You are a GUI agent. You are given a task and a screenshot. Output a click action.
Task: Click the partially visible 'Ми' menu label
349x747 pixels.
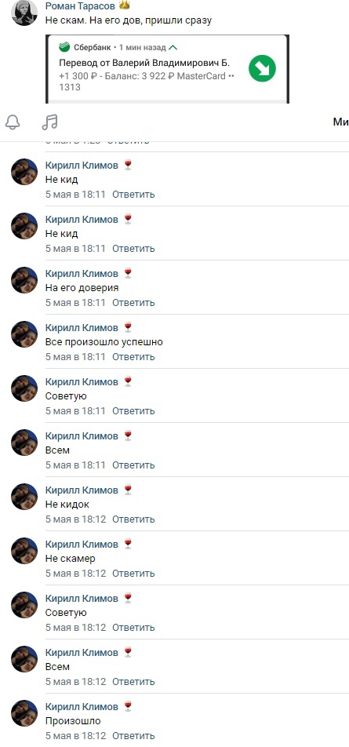341,122
